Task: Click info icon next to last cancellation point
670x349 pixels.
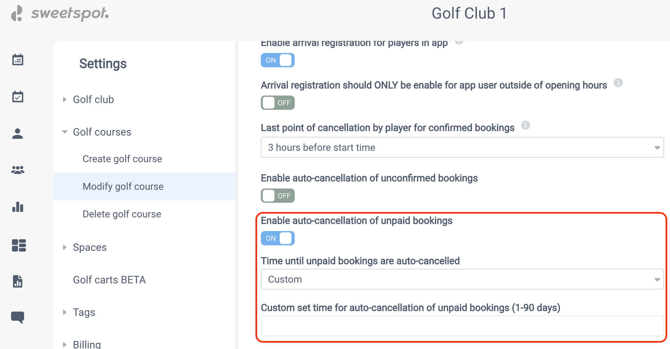Action: [x=525, y=125]
